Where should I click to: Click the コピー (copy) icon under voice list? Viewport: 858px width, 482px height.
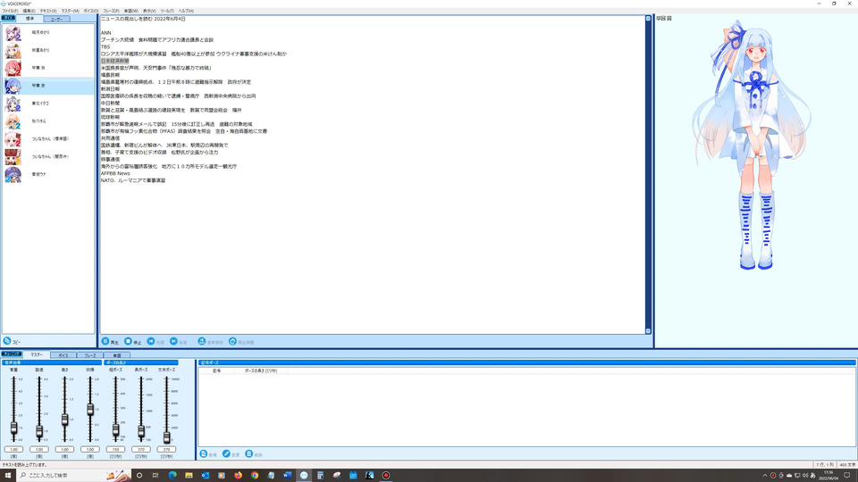click(x=7, y=341)
